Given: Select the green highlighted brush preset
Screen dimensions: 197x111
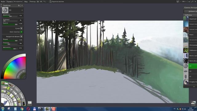Looking at the screenshot, I should click(190, 66).
